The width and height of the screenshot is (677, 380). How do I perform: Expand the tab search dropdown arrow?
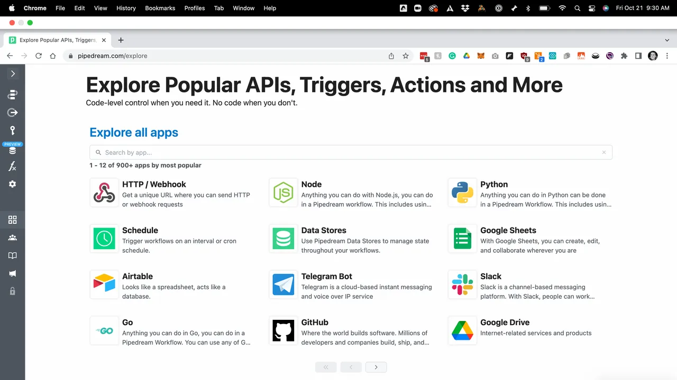[667, 40]
